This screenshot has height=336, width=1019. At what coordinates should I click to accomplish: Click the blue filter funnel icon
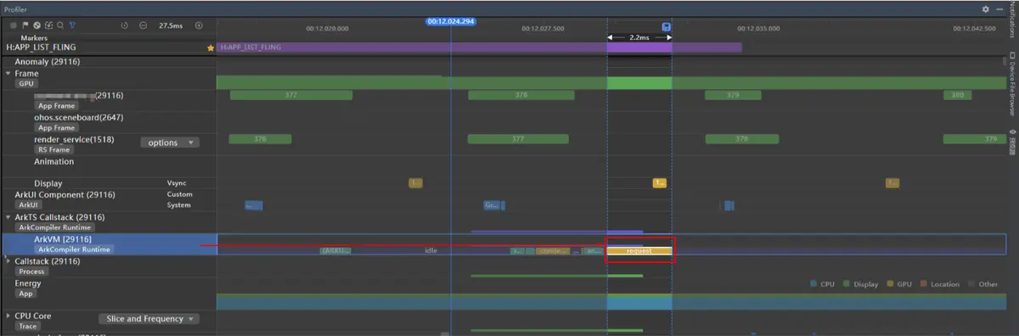coord(72,25)
